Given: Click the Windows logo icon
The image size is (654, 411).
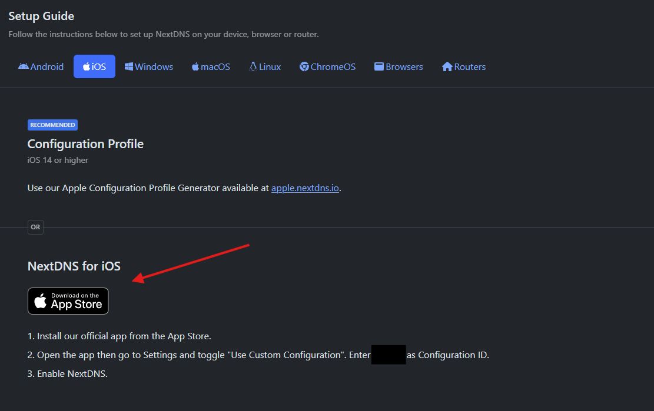Looking at the screenshot, I should 128,66.
